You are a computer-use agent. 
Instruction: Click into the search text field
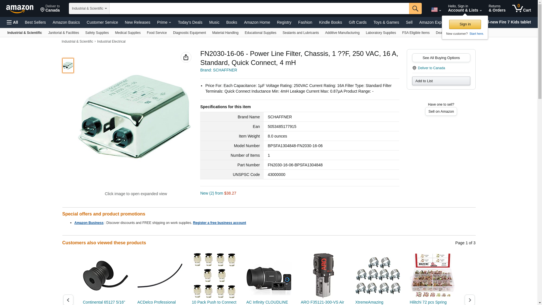(x=259, y=8)
